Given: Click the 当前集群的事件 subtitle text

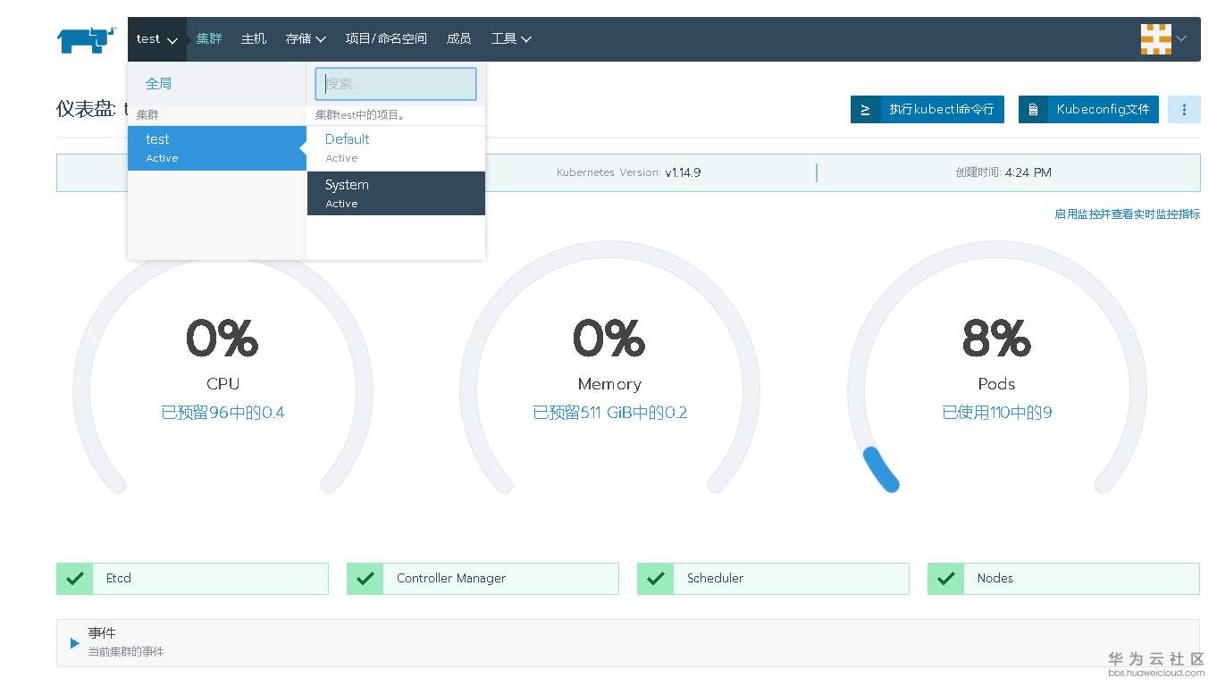Looking at the screenshot, I should coord(126,652).
